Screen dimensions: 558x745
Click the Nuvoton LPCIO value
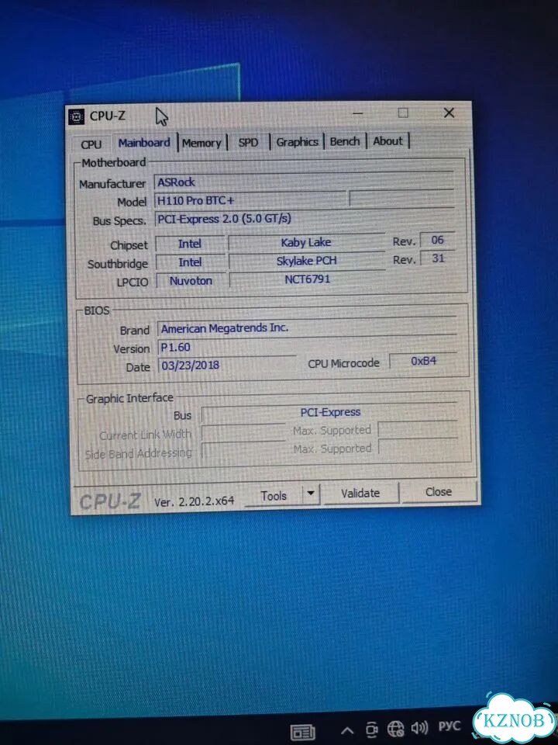point(191,281)
